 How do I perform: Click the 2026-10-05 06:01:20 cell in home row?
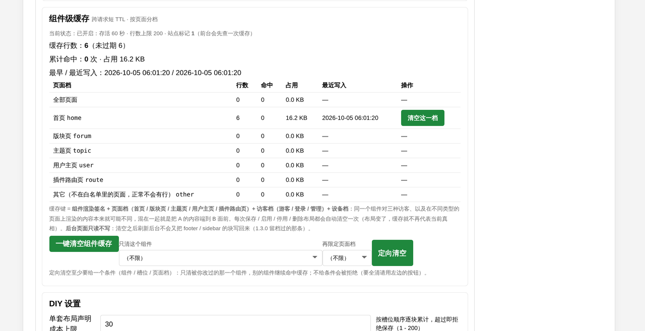(350, 118)
